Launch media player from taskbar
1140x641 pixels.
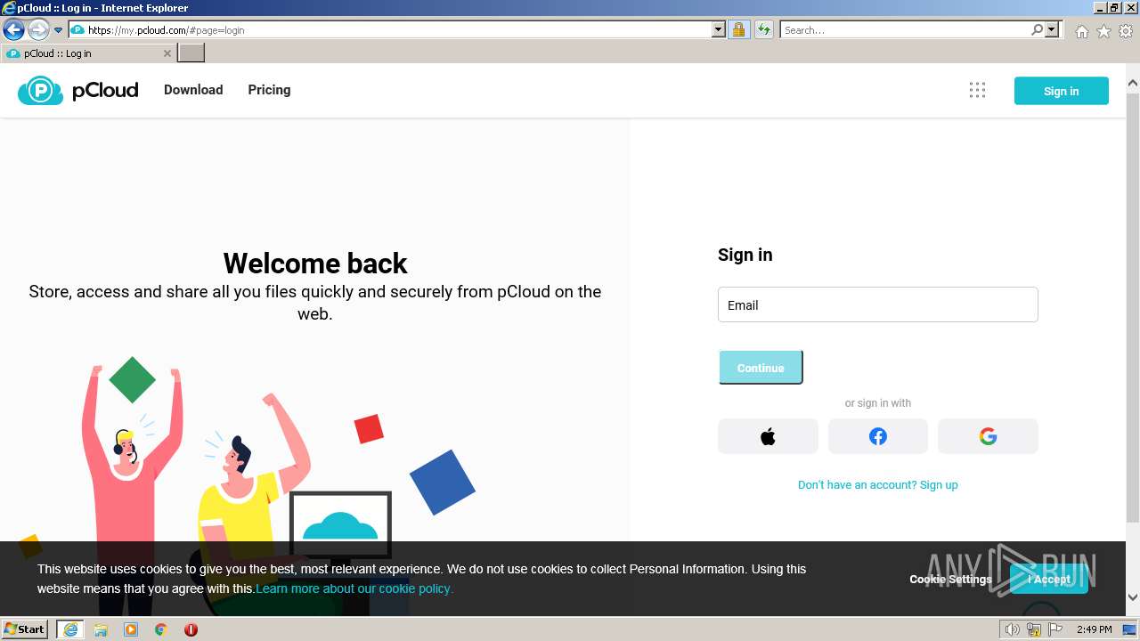pos(131,629)
